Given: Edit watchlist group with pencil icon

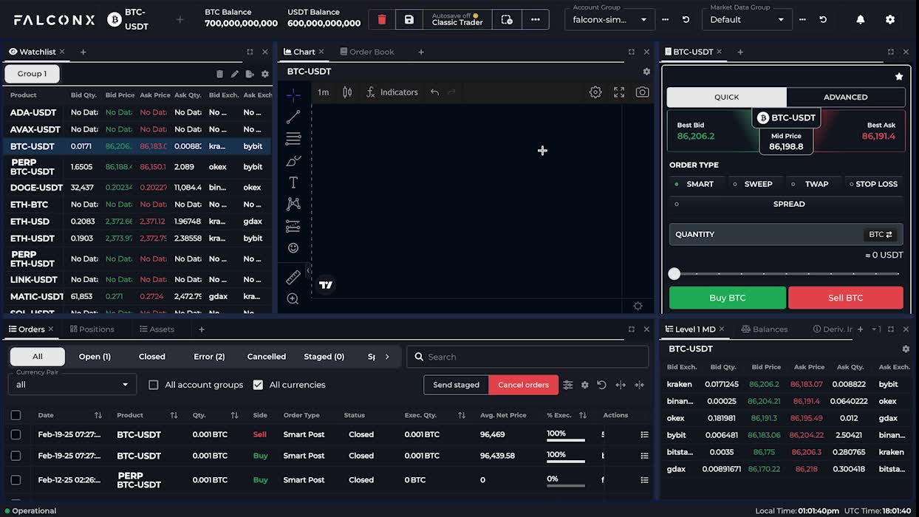Looking at the screenshot, I should (x=235, y=74).
